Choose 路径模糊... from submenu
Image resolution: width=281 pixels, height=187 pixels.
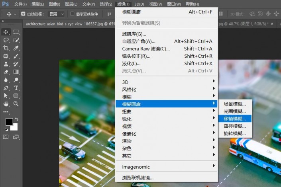(x=235, y=126)
